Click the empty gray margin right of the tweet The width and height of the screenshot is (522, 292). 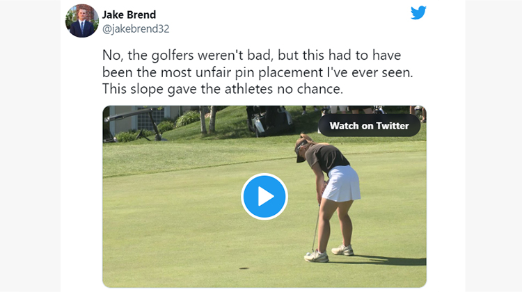tap(493, 146)
